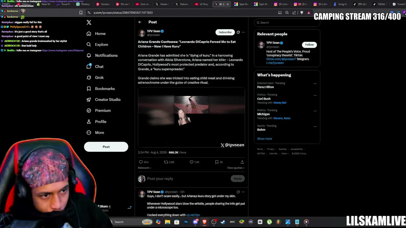Viewport: 406px width, 228px height.
Task: Open File Explorer from the taskbar
Action: [167, 222]
